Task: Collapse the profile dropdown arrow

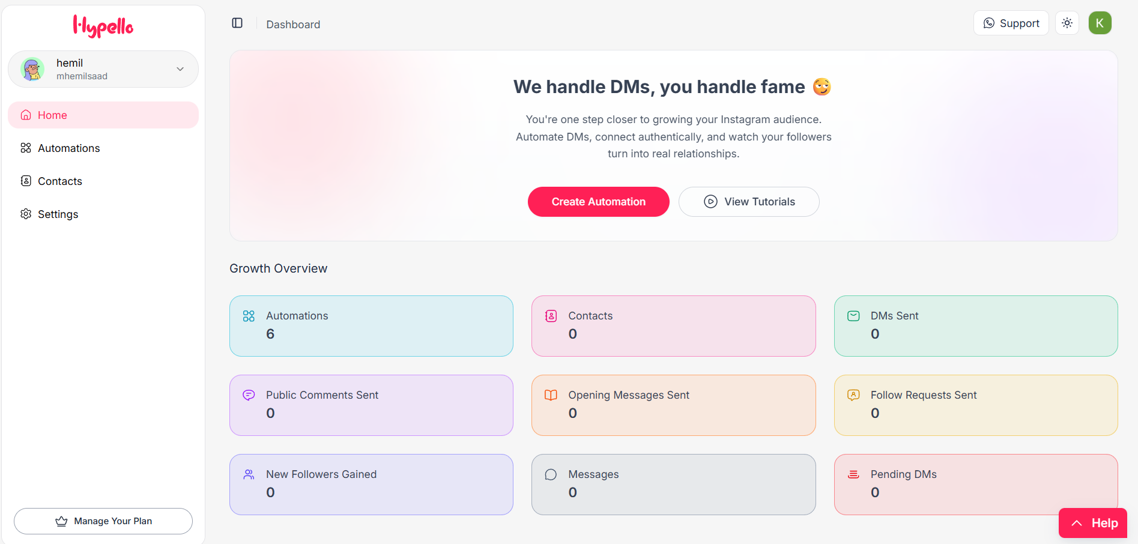Action: [180, 69]
